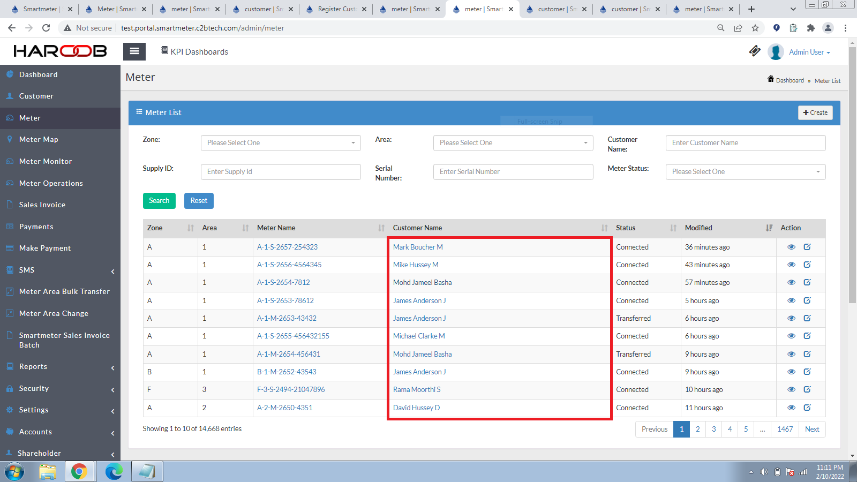Toggle the sidebar hamburger menu
The width and height of the screenshot is (857, 482).
134,51
